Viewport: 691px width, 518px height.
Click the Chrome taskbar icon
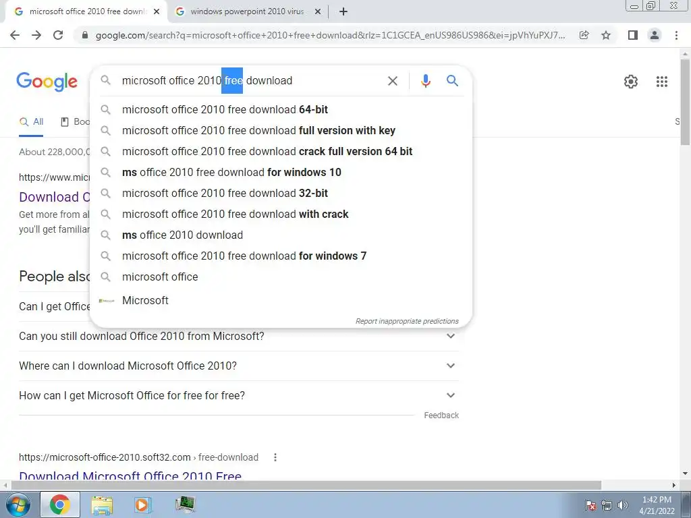[60, 505]
